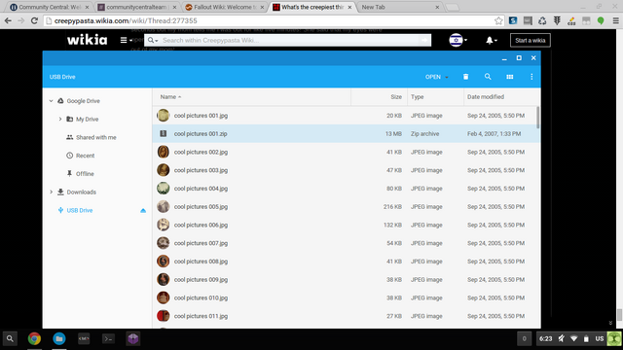Switch to the Fallout Wiki tab
The height and width of the screenshot is (350, 623).
click(x=224, y=7)
